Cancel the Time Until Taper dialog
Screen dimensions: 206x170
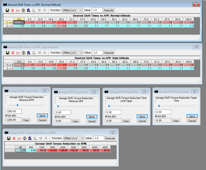(x=142, y=121)
